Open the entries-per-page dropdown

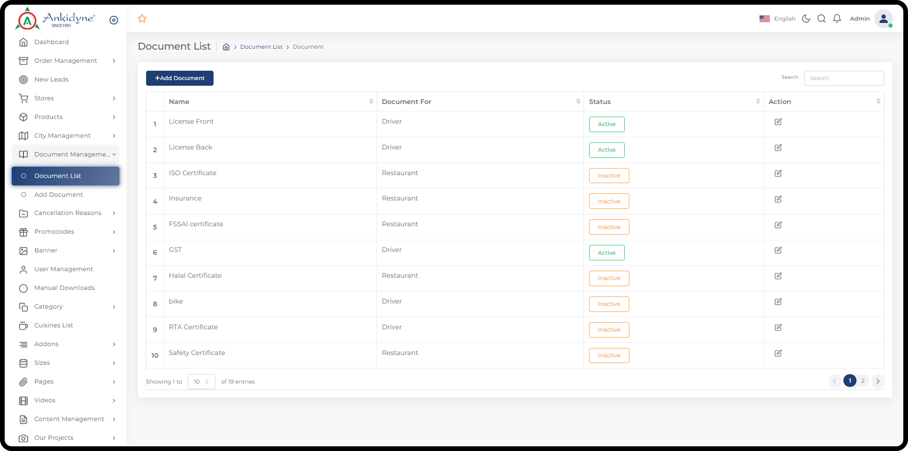pos(201,382)
